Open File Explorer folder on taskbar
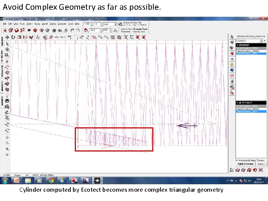 coord(28,181)
